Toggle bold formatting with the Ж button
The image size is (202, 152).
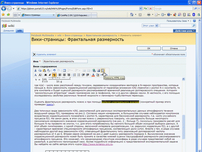point(46,75)
